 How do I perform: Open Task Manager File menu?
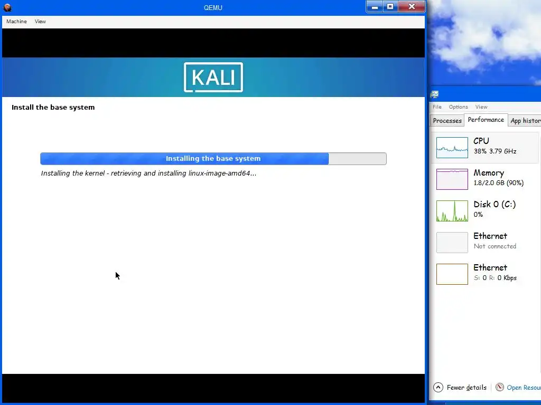tap(437, 107)
